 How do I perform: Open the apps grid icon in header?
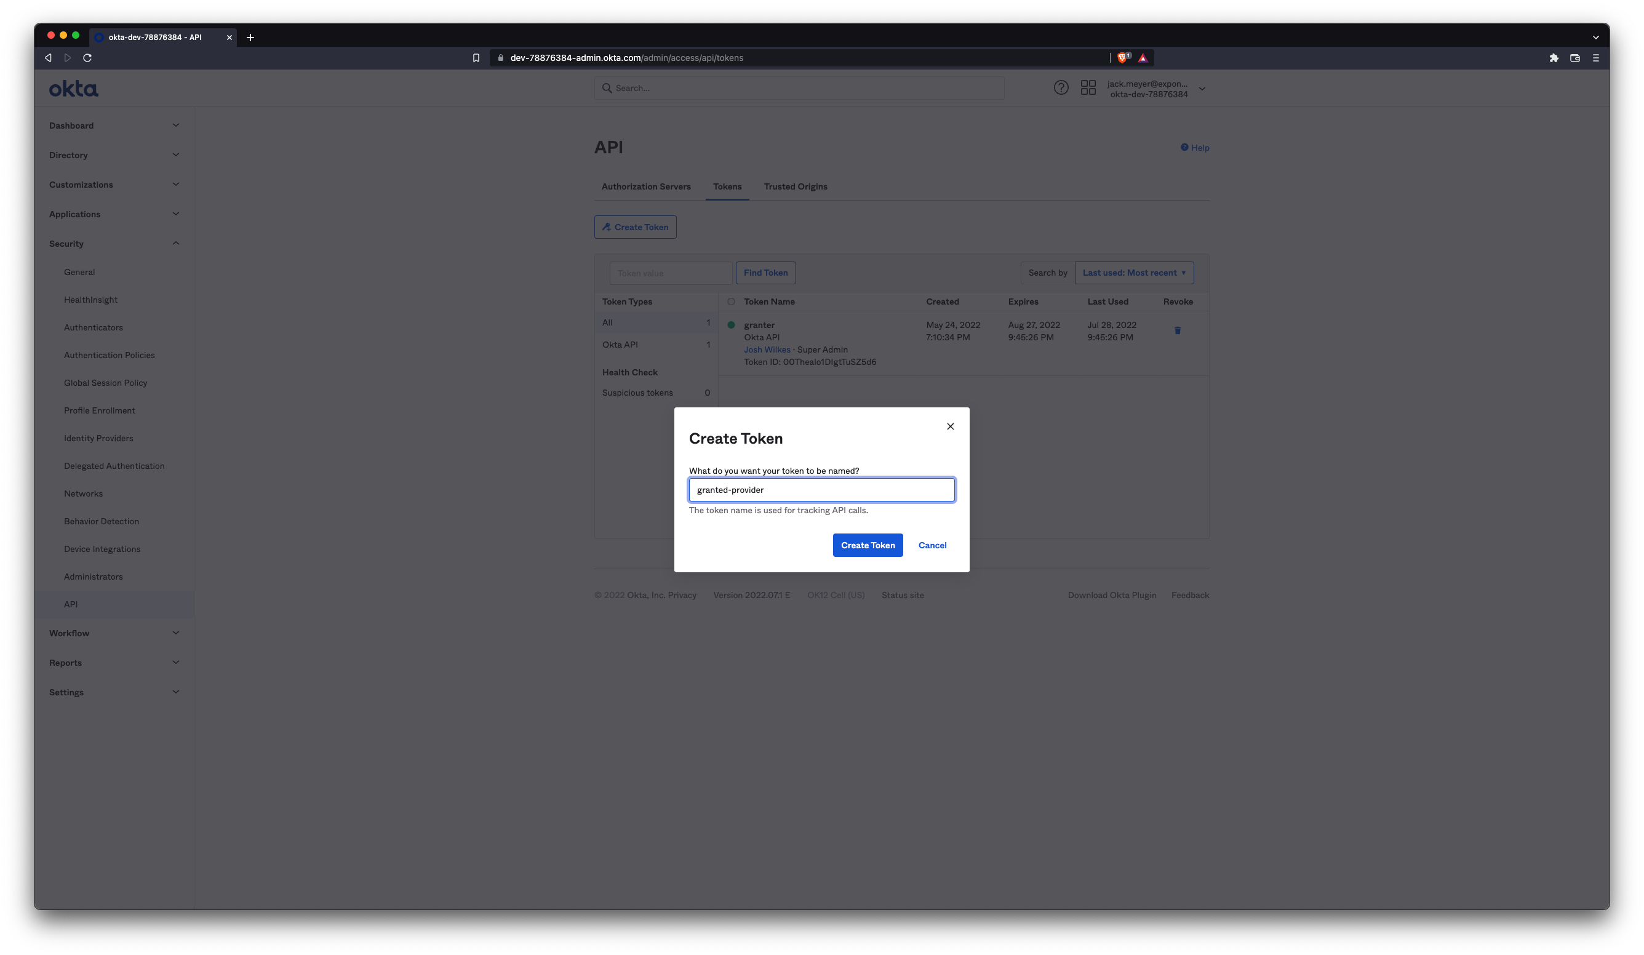1088,87
